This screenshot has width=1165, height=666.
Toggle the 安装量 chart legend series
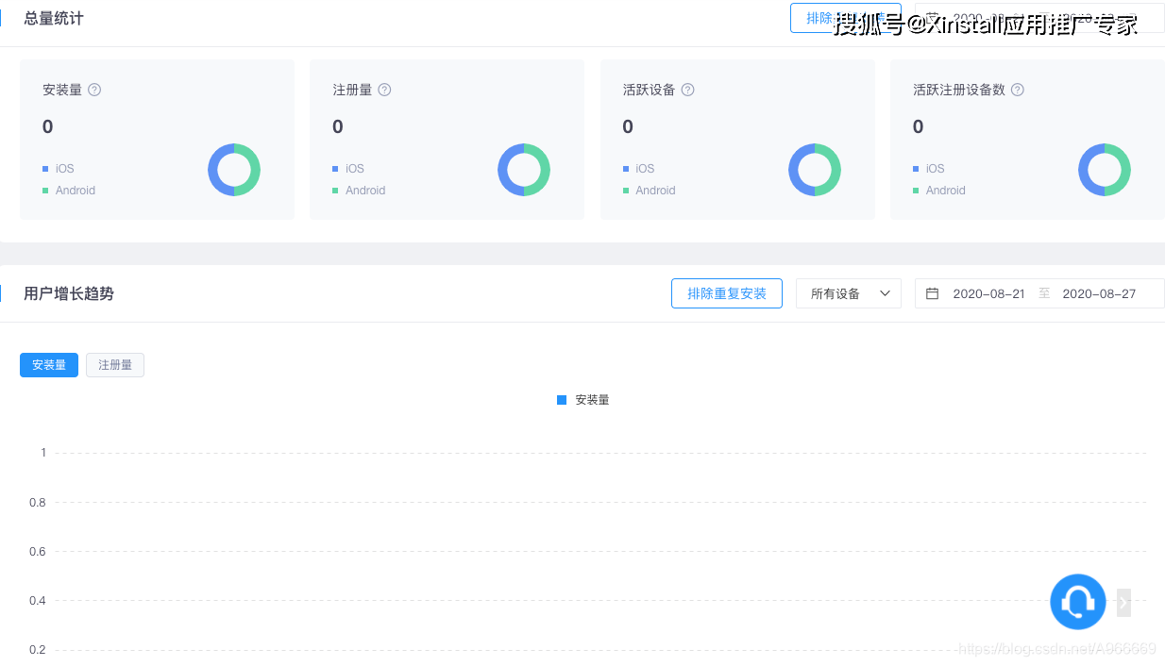[x=583, y=400]
